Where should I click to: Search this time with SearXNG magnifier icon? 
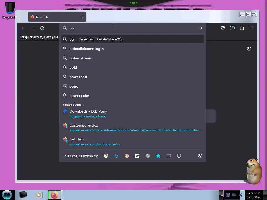pos(148,156)
